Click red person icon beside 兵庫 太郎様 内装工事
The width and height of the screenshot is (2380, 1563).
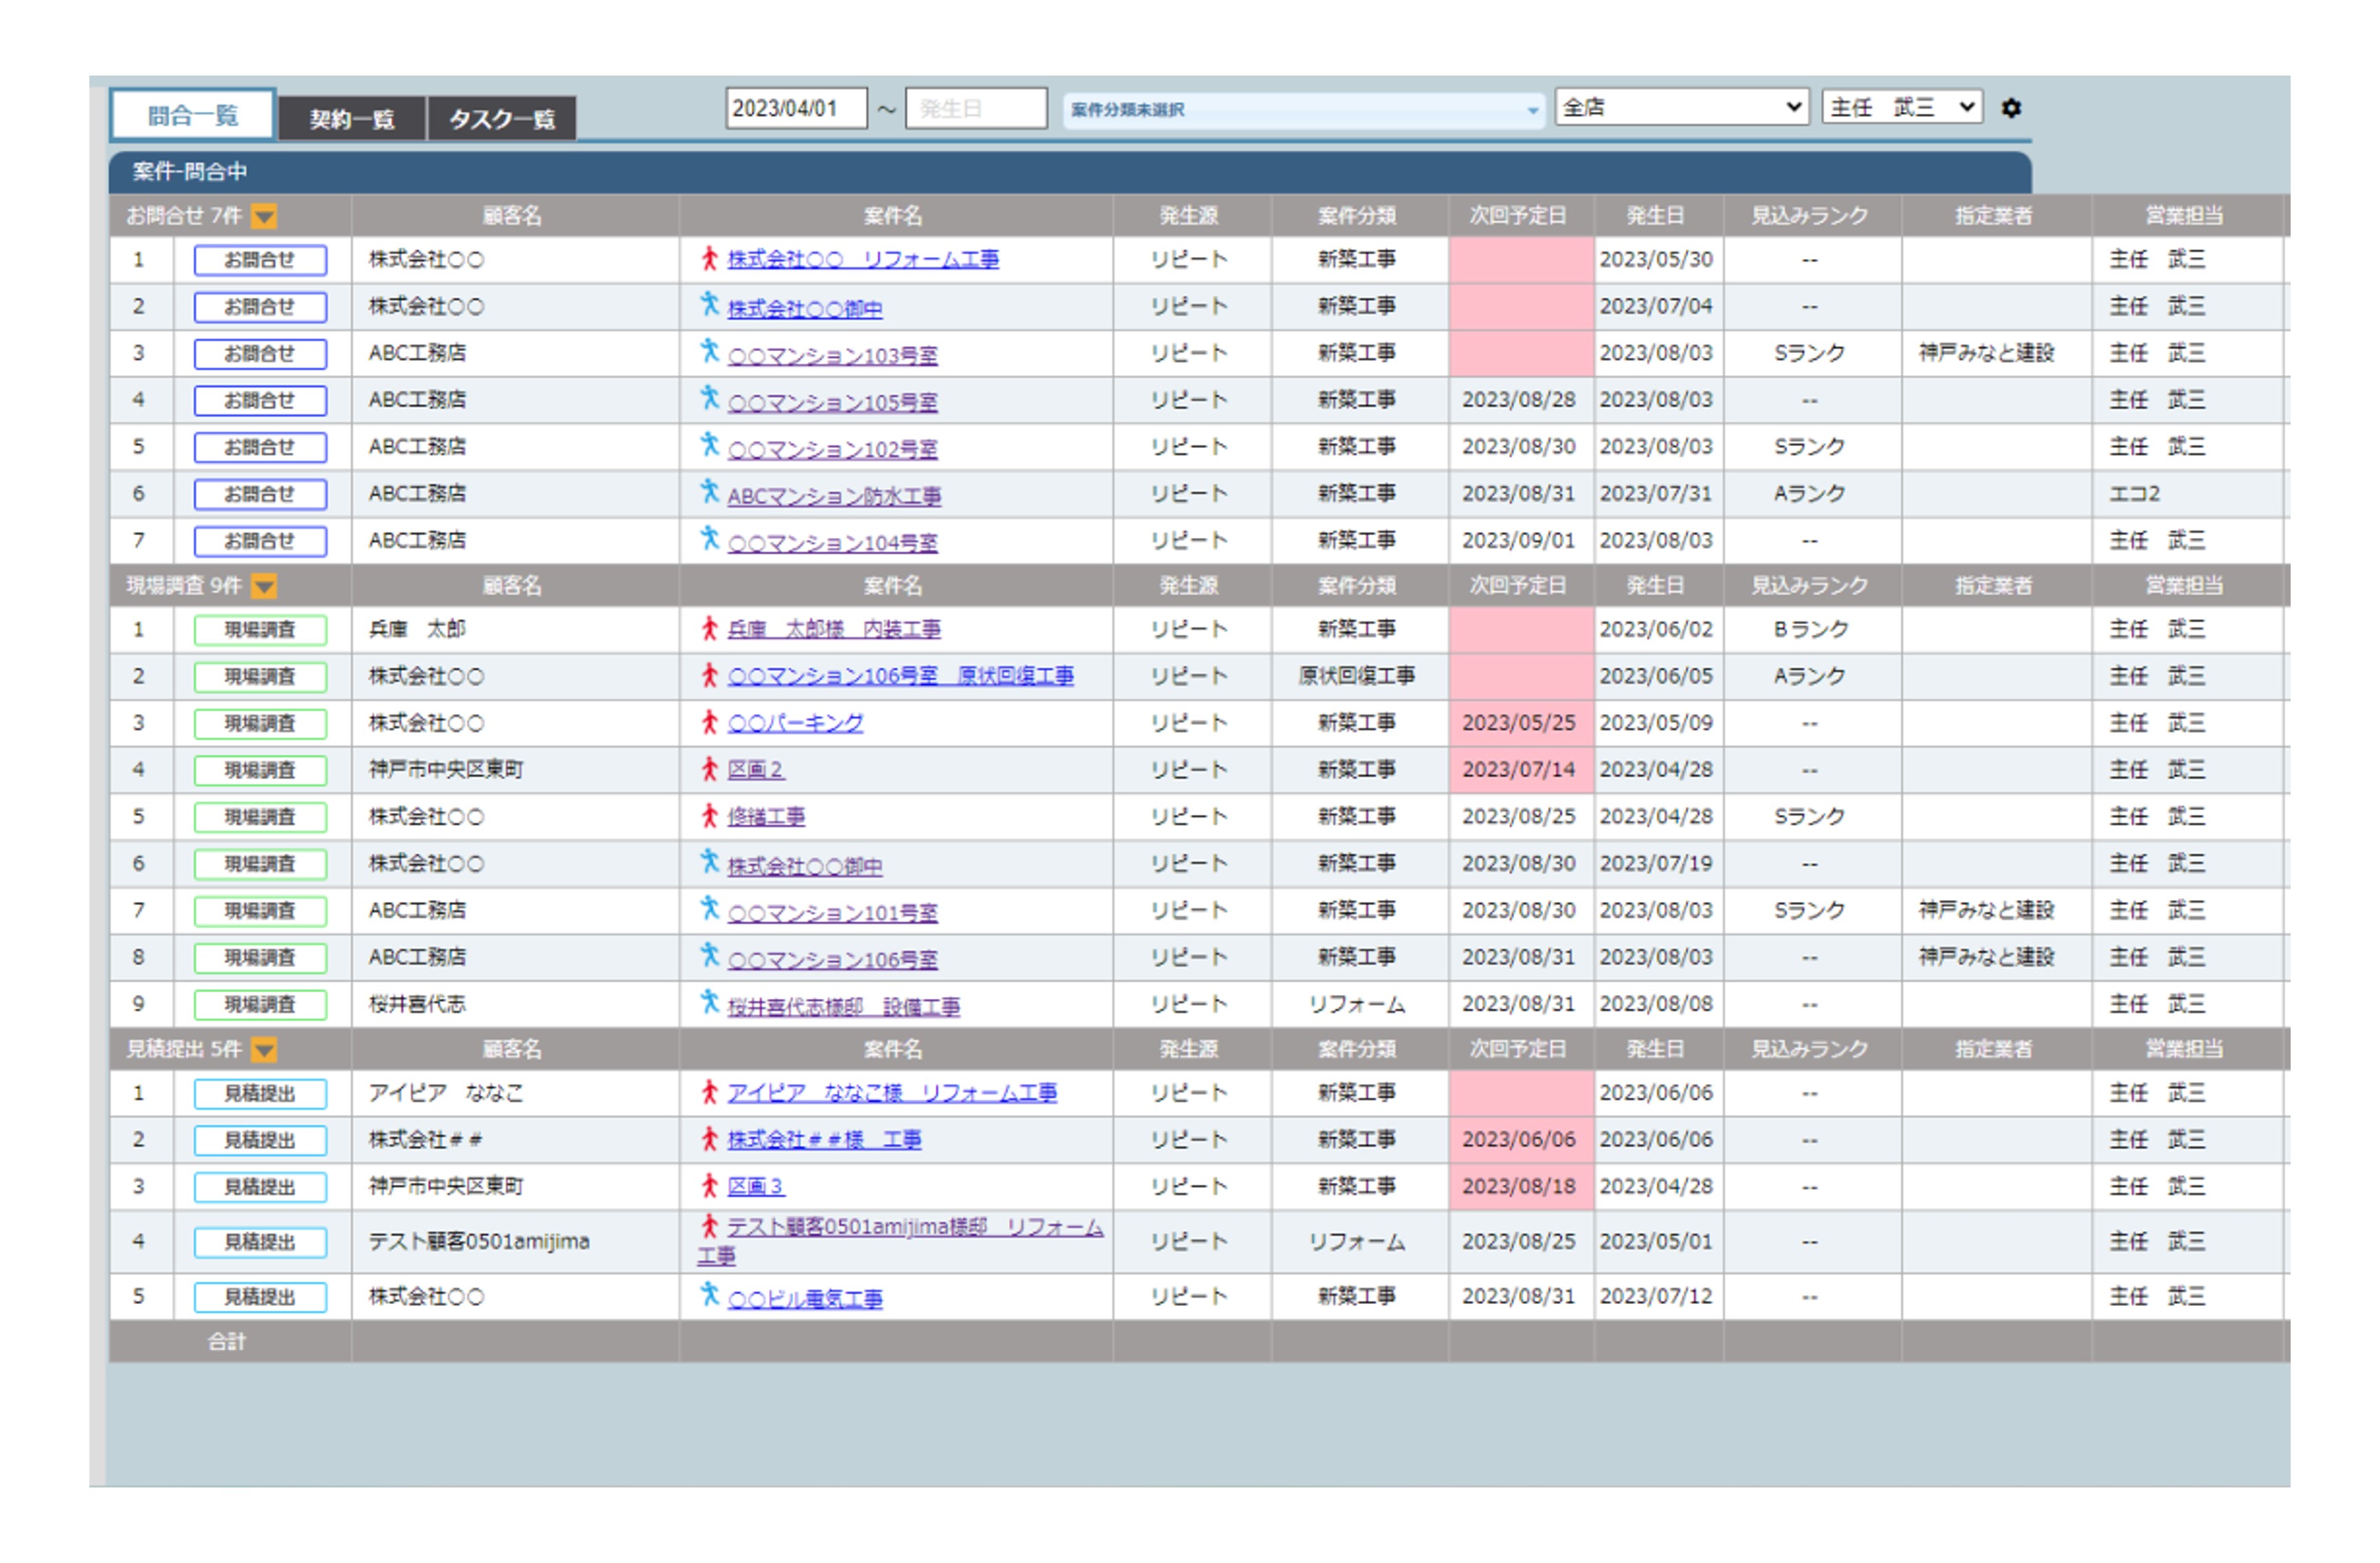(709, 629)
